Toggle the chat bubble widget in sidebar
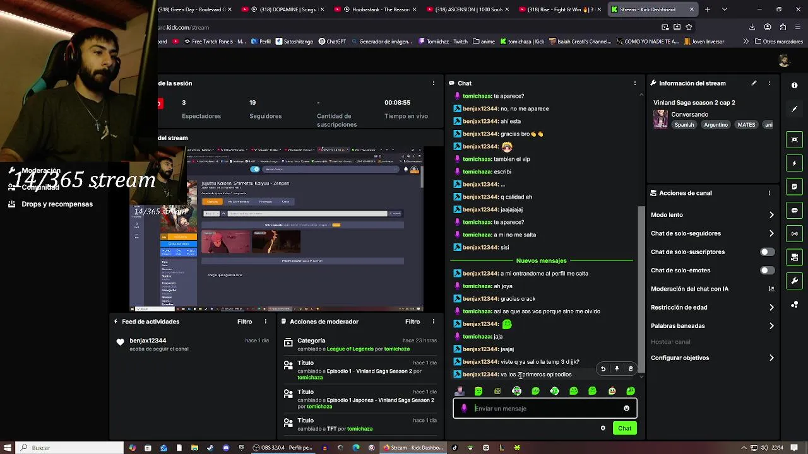This screenshot has height=454, width=808. coord(794,210)
